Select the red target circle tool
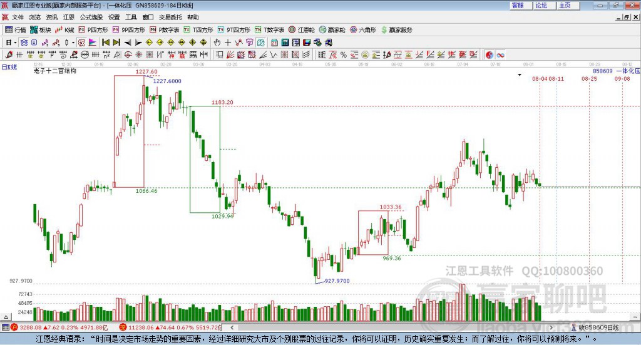The image size is (641, 345). tap(128, 54)
